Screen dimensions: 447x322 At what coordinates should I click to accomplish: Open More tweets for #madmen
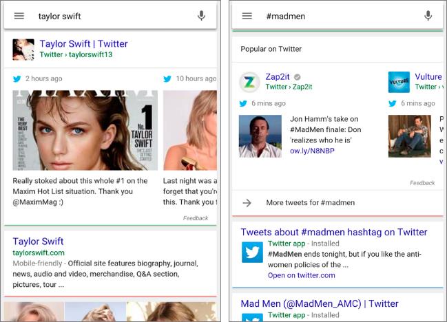(x=311, y=203)
